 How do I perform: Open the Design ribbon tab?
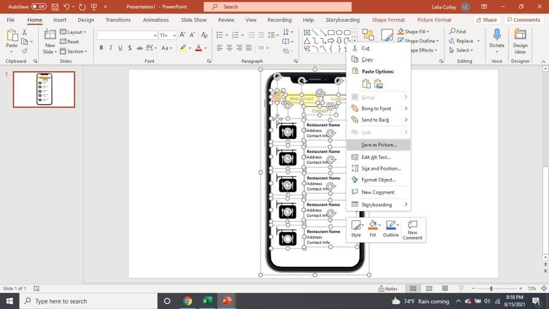pyautogui.click(x=86, y=20)
